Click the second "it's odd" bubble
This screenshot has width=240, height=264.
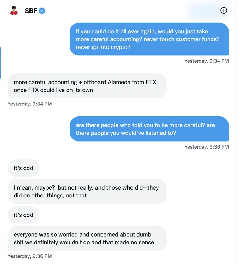coord(23,215)
